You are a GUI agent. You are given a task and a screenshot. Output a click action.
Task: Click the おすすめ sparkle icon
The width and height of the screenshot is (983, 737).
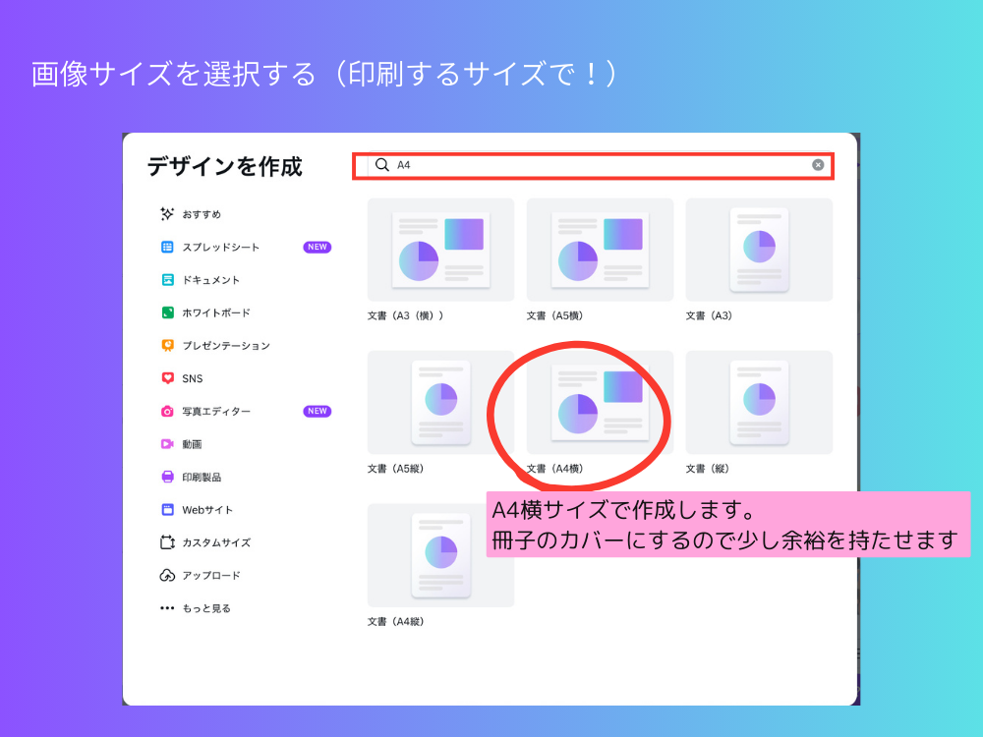click(167, 214)
